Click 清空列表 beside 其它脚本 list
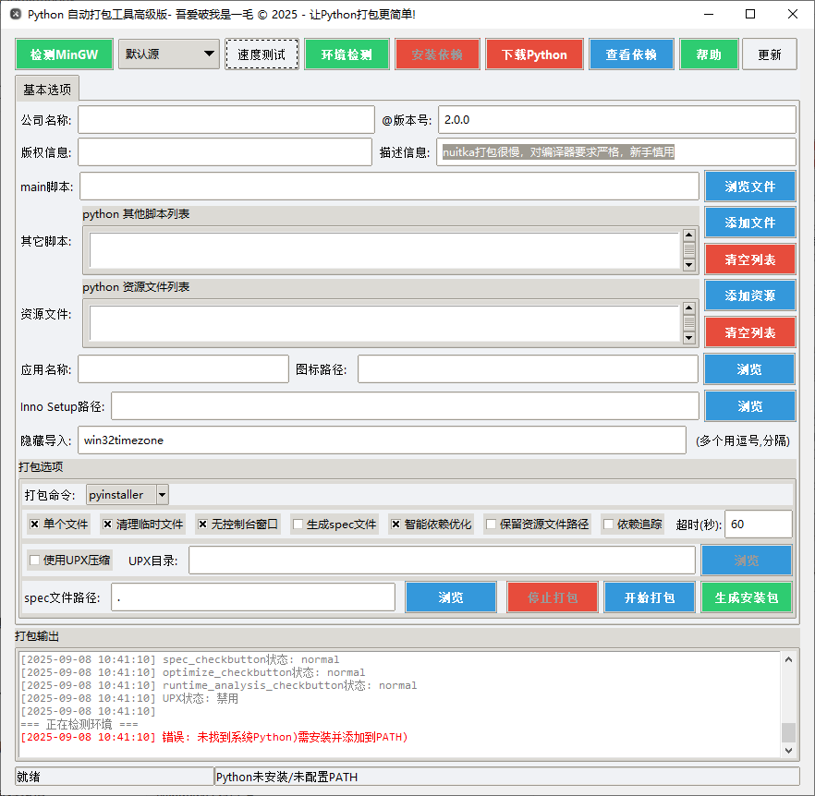This screenshot has width=815, height=796. pos(750,259)
